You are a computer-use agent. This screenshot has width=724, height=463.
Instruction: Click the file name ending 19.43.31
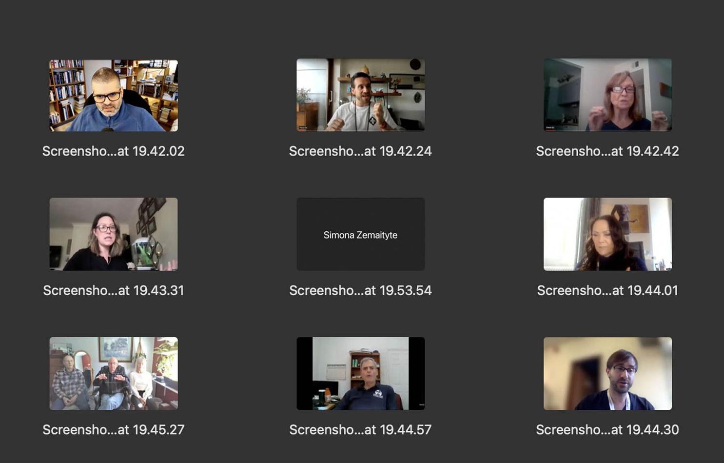click(114, 290)
